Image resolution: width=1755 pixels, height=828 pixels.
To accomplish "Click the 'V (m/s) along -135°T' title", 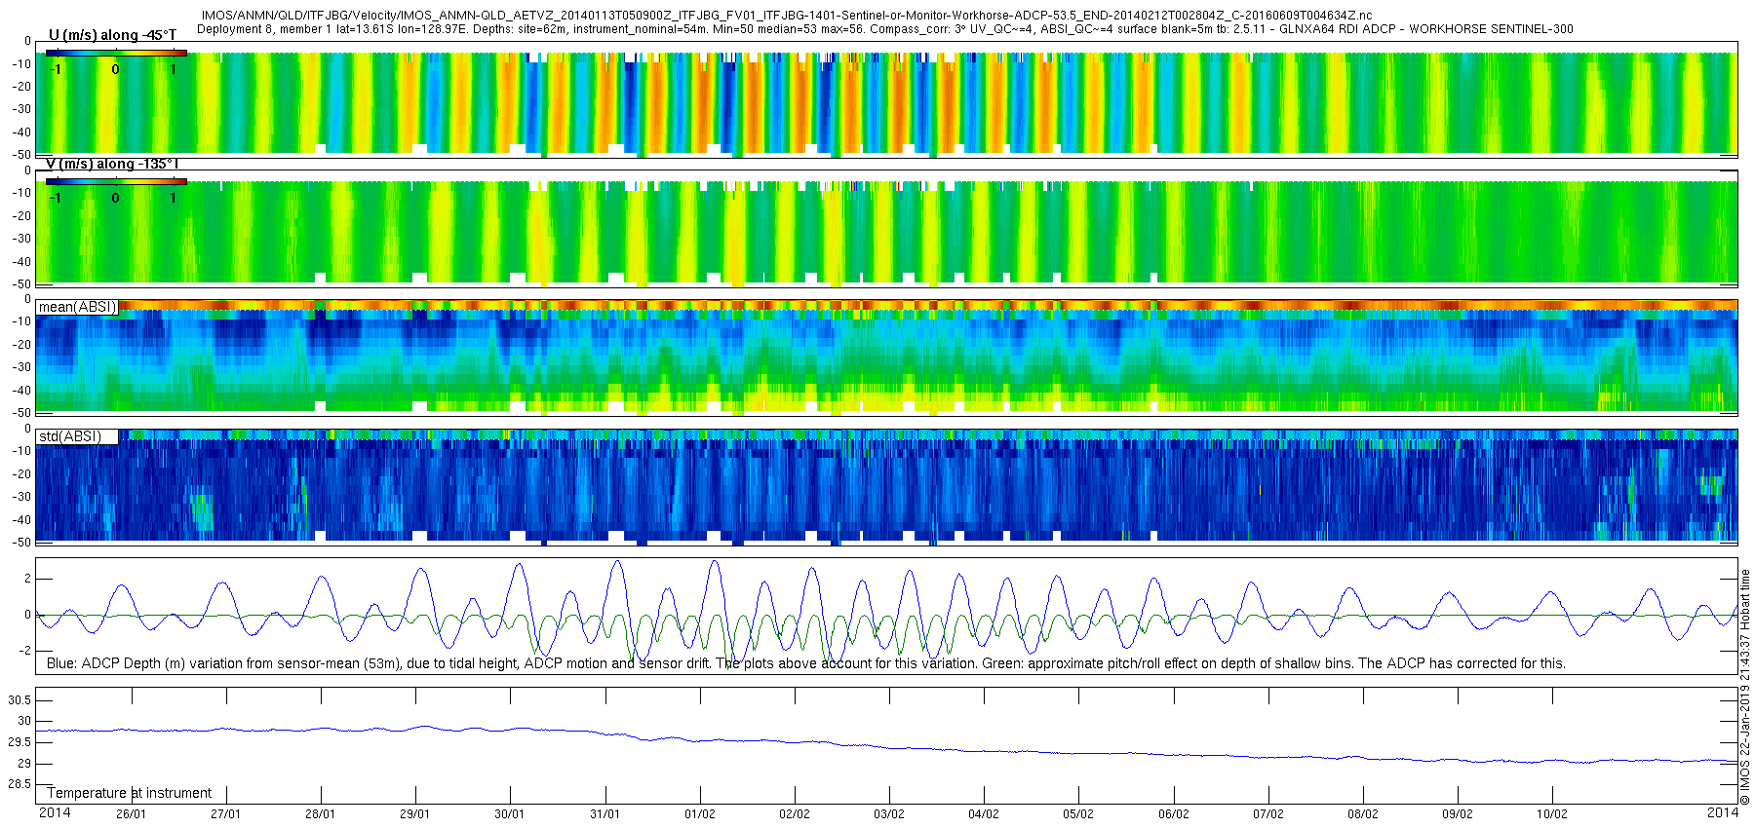I will [x=112, y=164].
